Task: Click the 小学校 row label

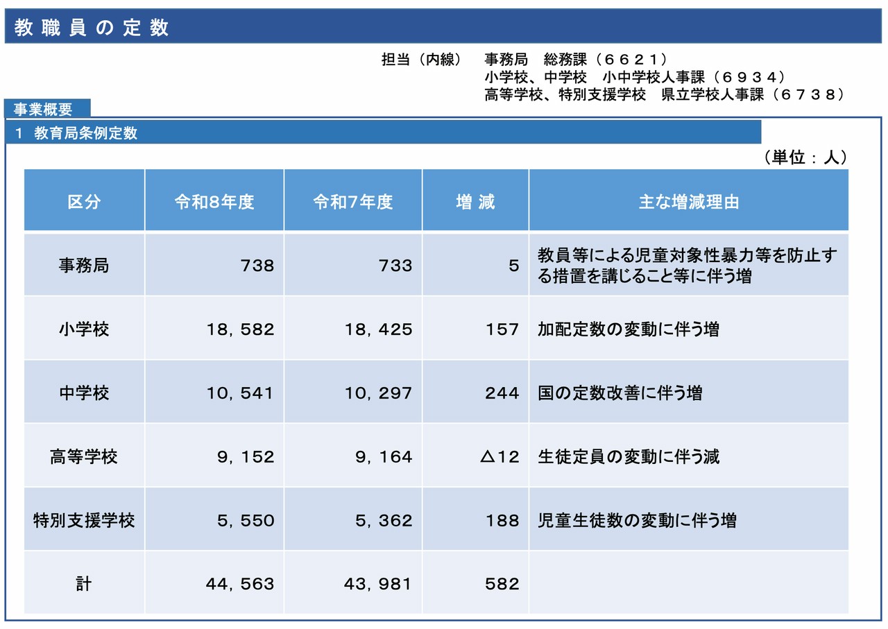Action: tap(84, 329)
